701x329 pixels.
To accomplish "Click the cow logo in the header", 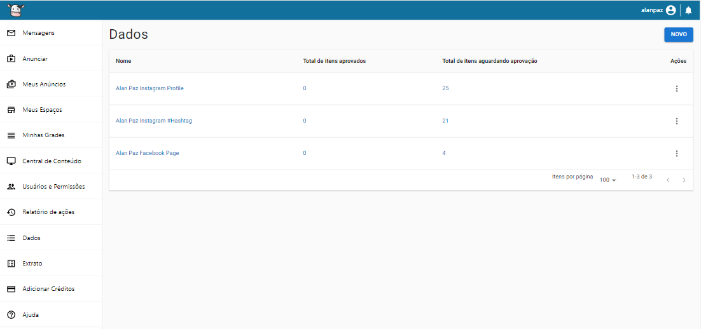I will (x=16, y=10).
